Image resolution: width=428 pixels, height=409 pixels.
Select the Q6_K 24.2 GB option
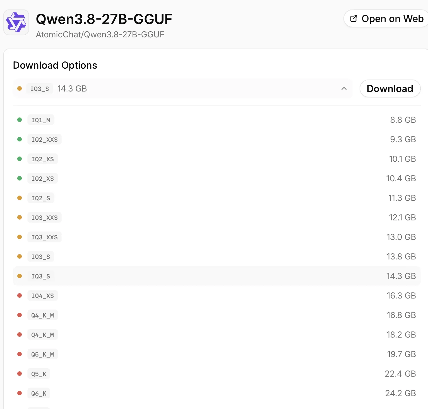coord(217,393)
